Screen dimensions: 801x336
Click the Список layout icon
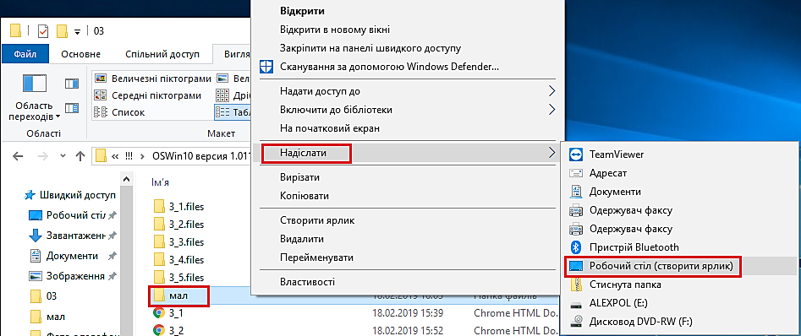coord(101,112)
